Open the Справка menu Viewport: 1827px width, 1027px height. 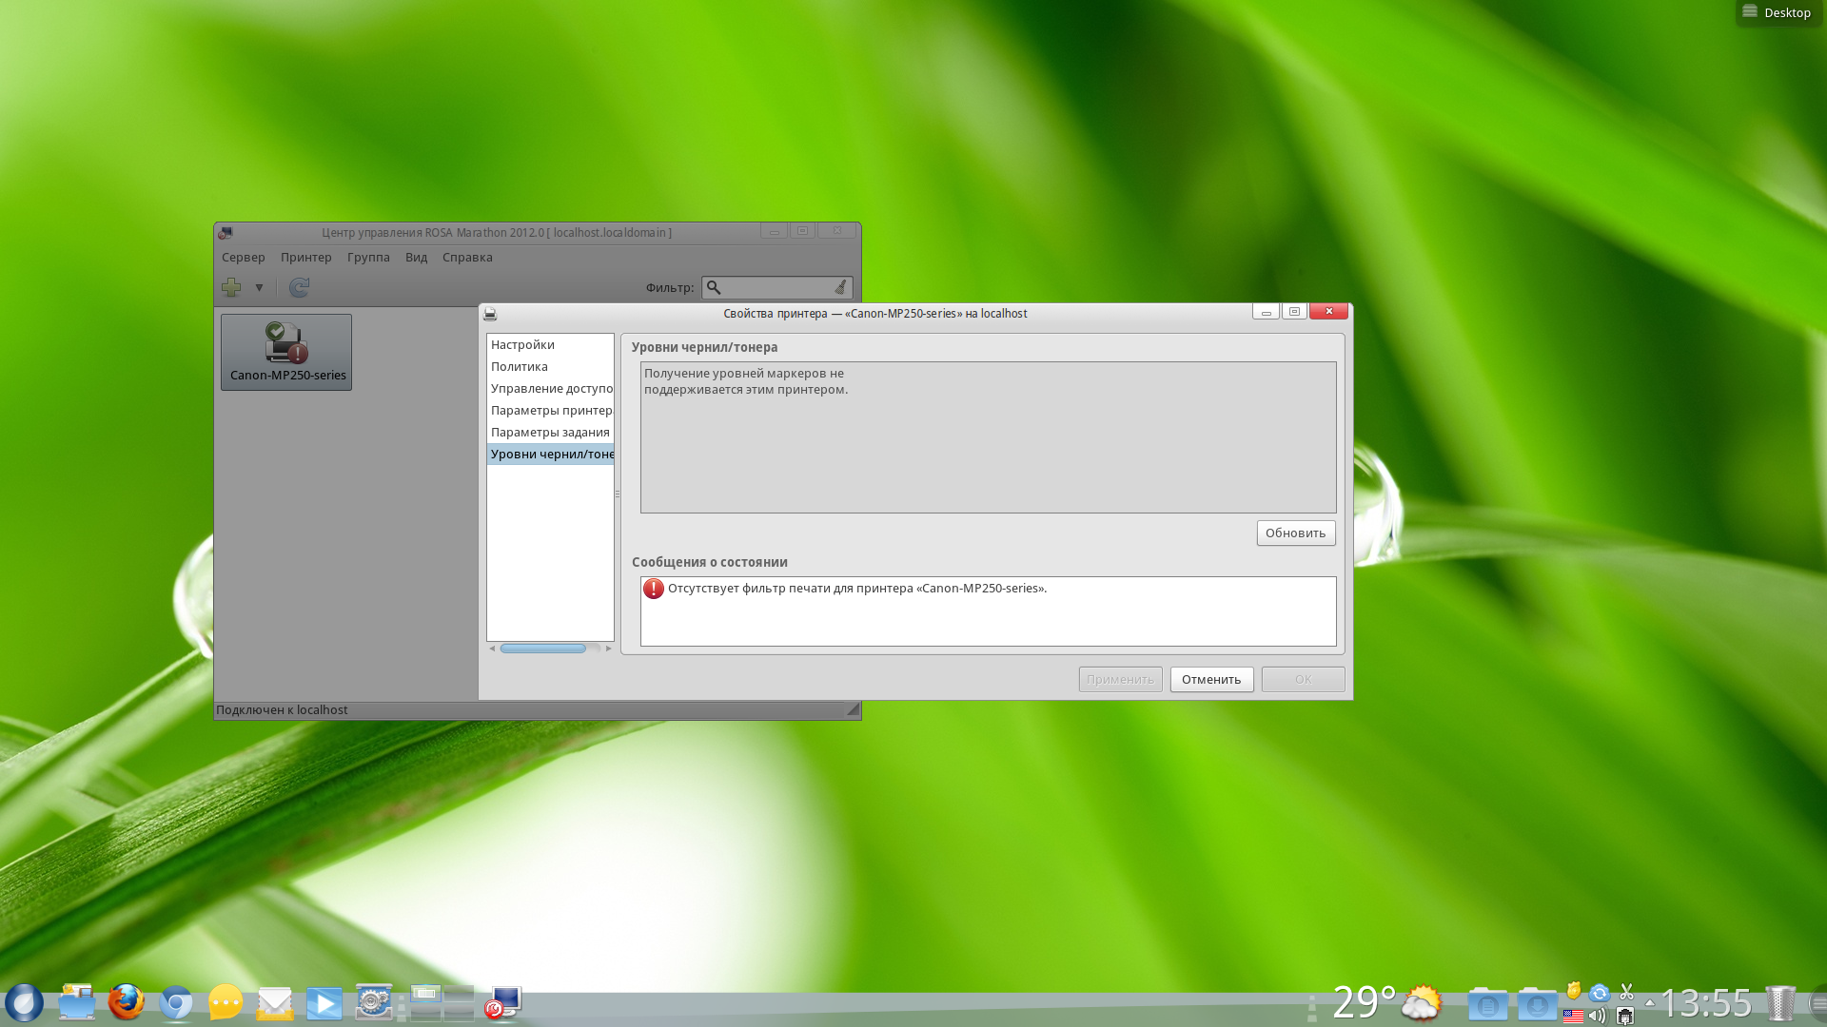pos(467,258)
